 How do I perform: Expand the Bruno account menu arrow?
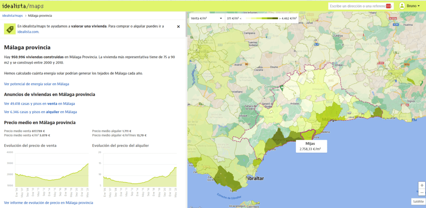pyautogui.click(x=419, y=6)
